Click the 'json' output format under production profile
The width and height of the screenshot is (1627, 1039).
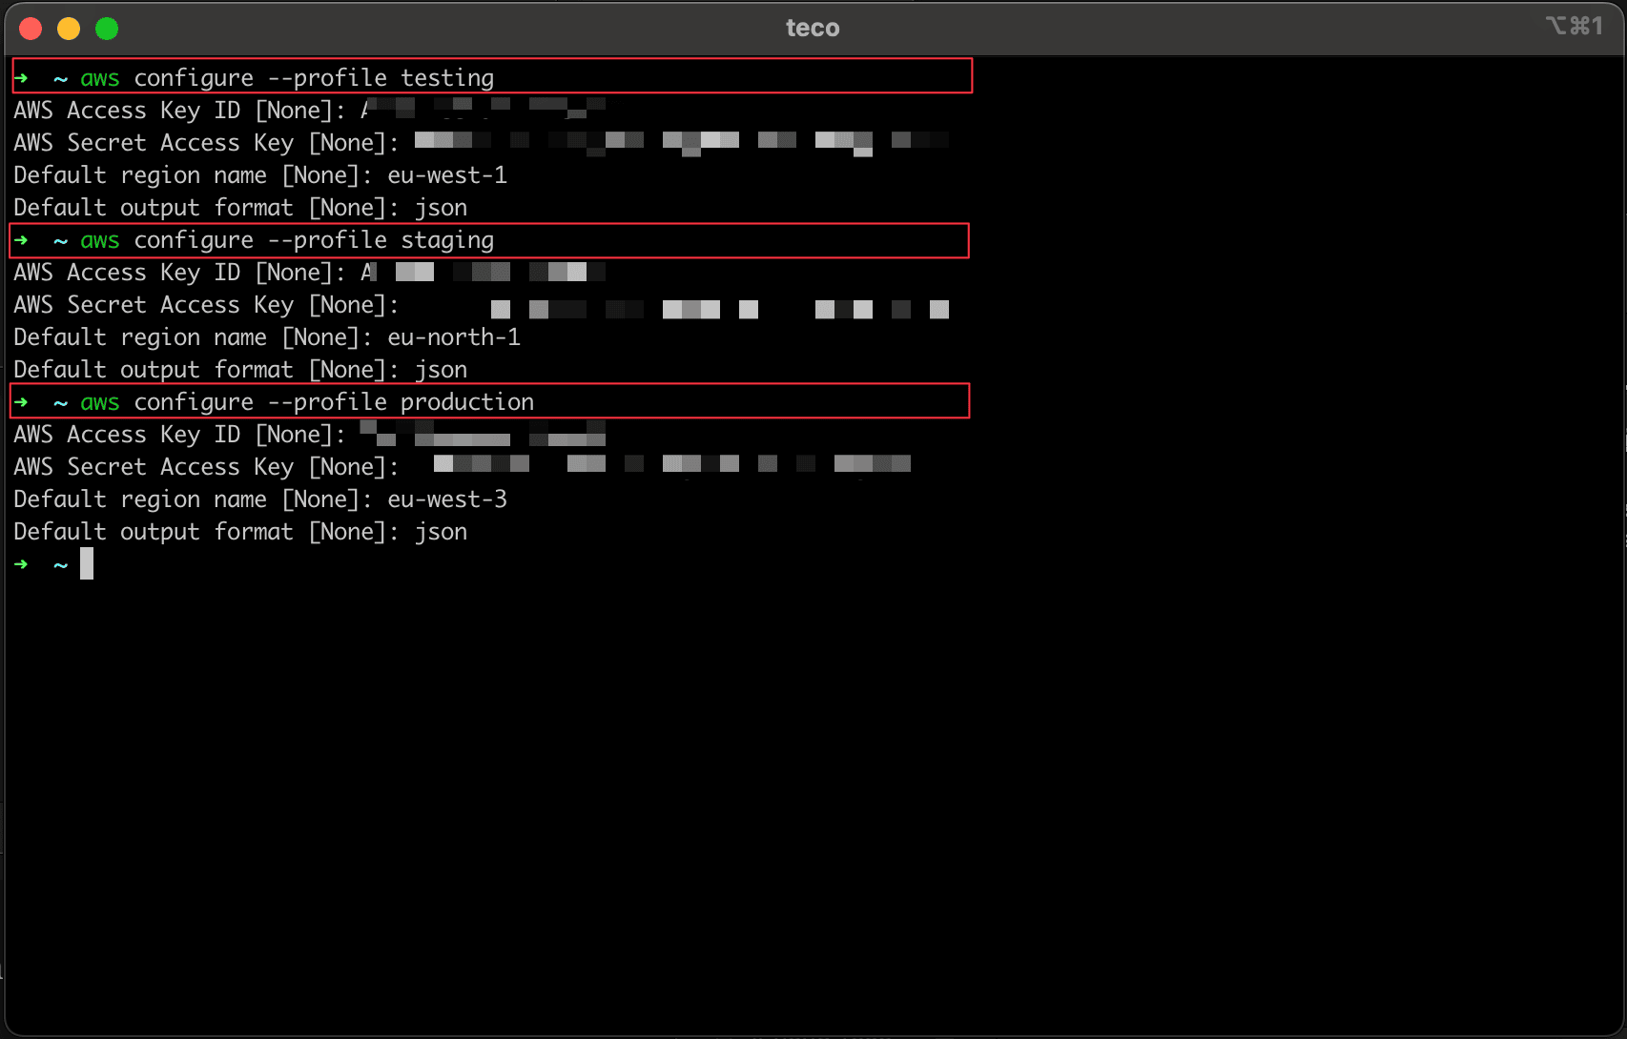[441, 532]
